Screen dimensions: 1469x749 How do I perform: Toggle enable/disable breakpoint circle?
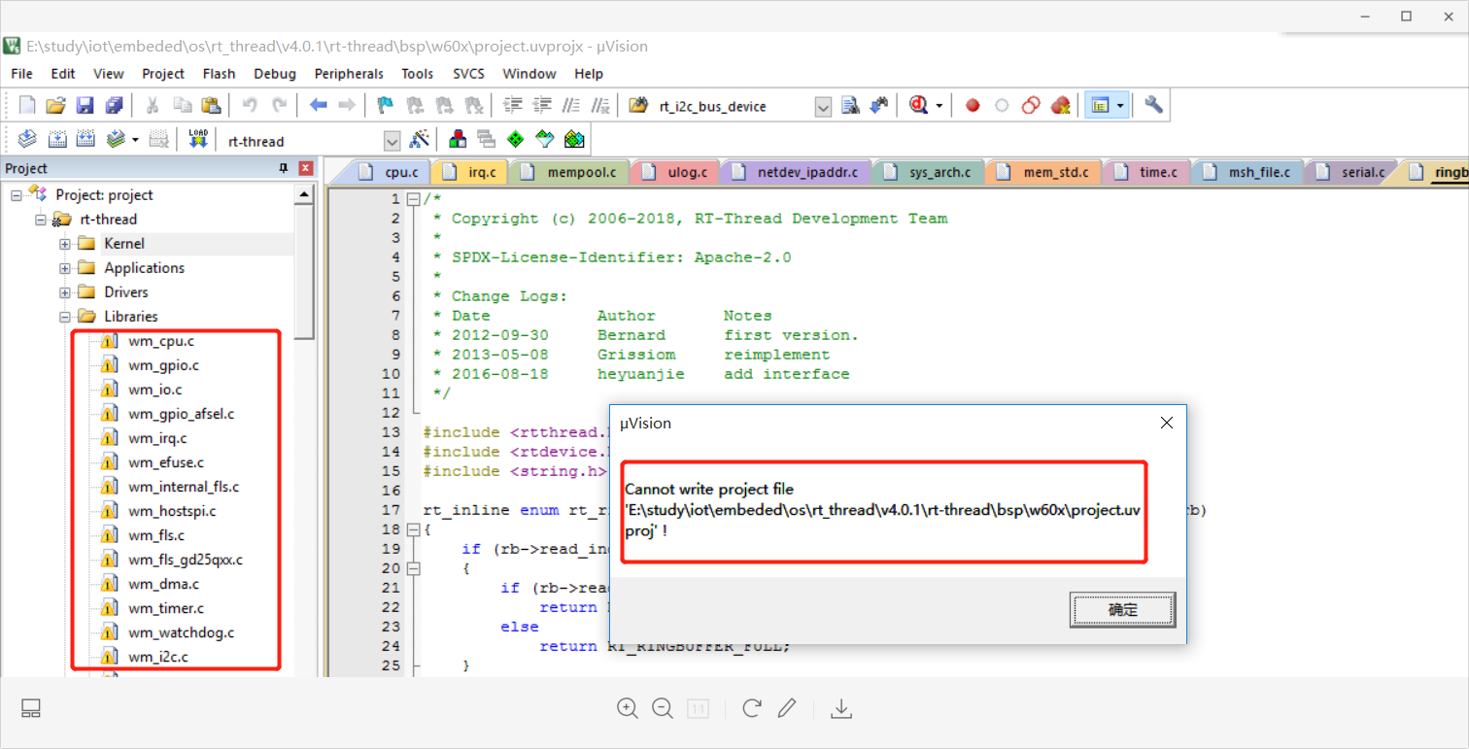coord(1002,106)
